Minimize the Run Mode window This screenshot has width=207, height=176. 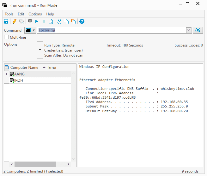(180, 4)
